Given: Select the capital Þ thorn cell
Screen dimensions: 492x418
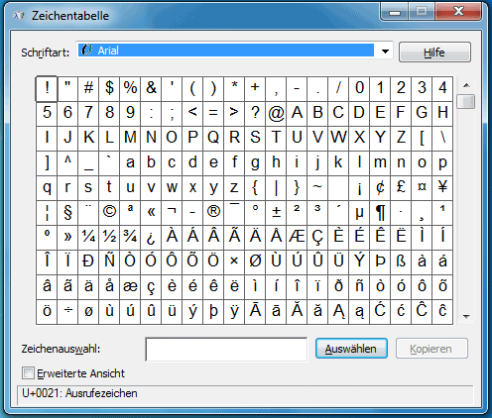Looking at the screenshot, I should 380,262.
